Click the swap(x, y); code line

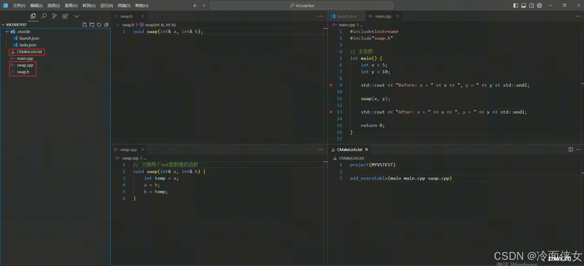point(375,99)
